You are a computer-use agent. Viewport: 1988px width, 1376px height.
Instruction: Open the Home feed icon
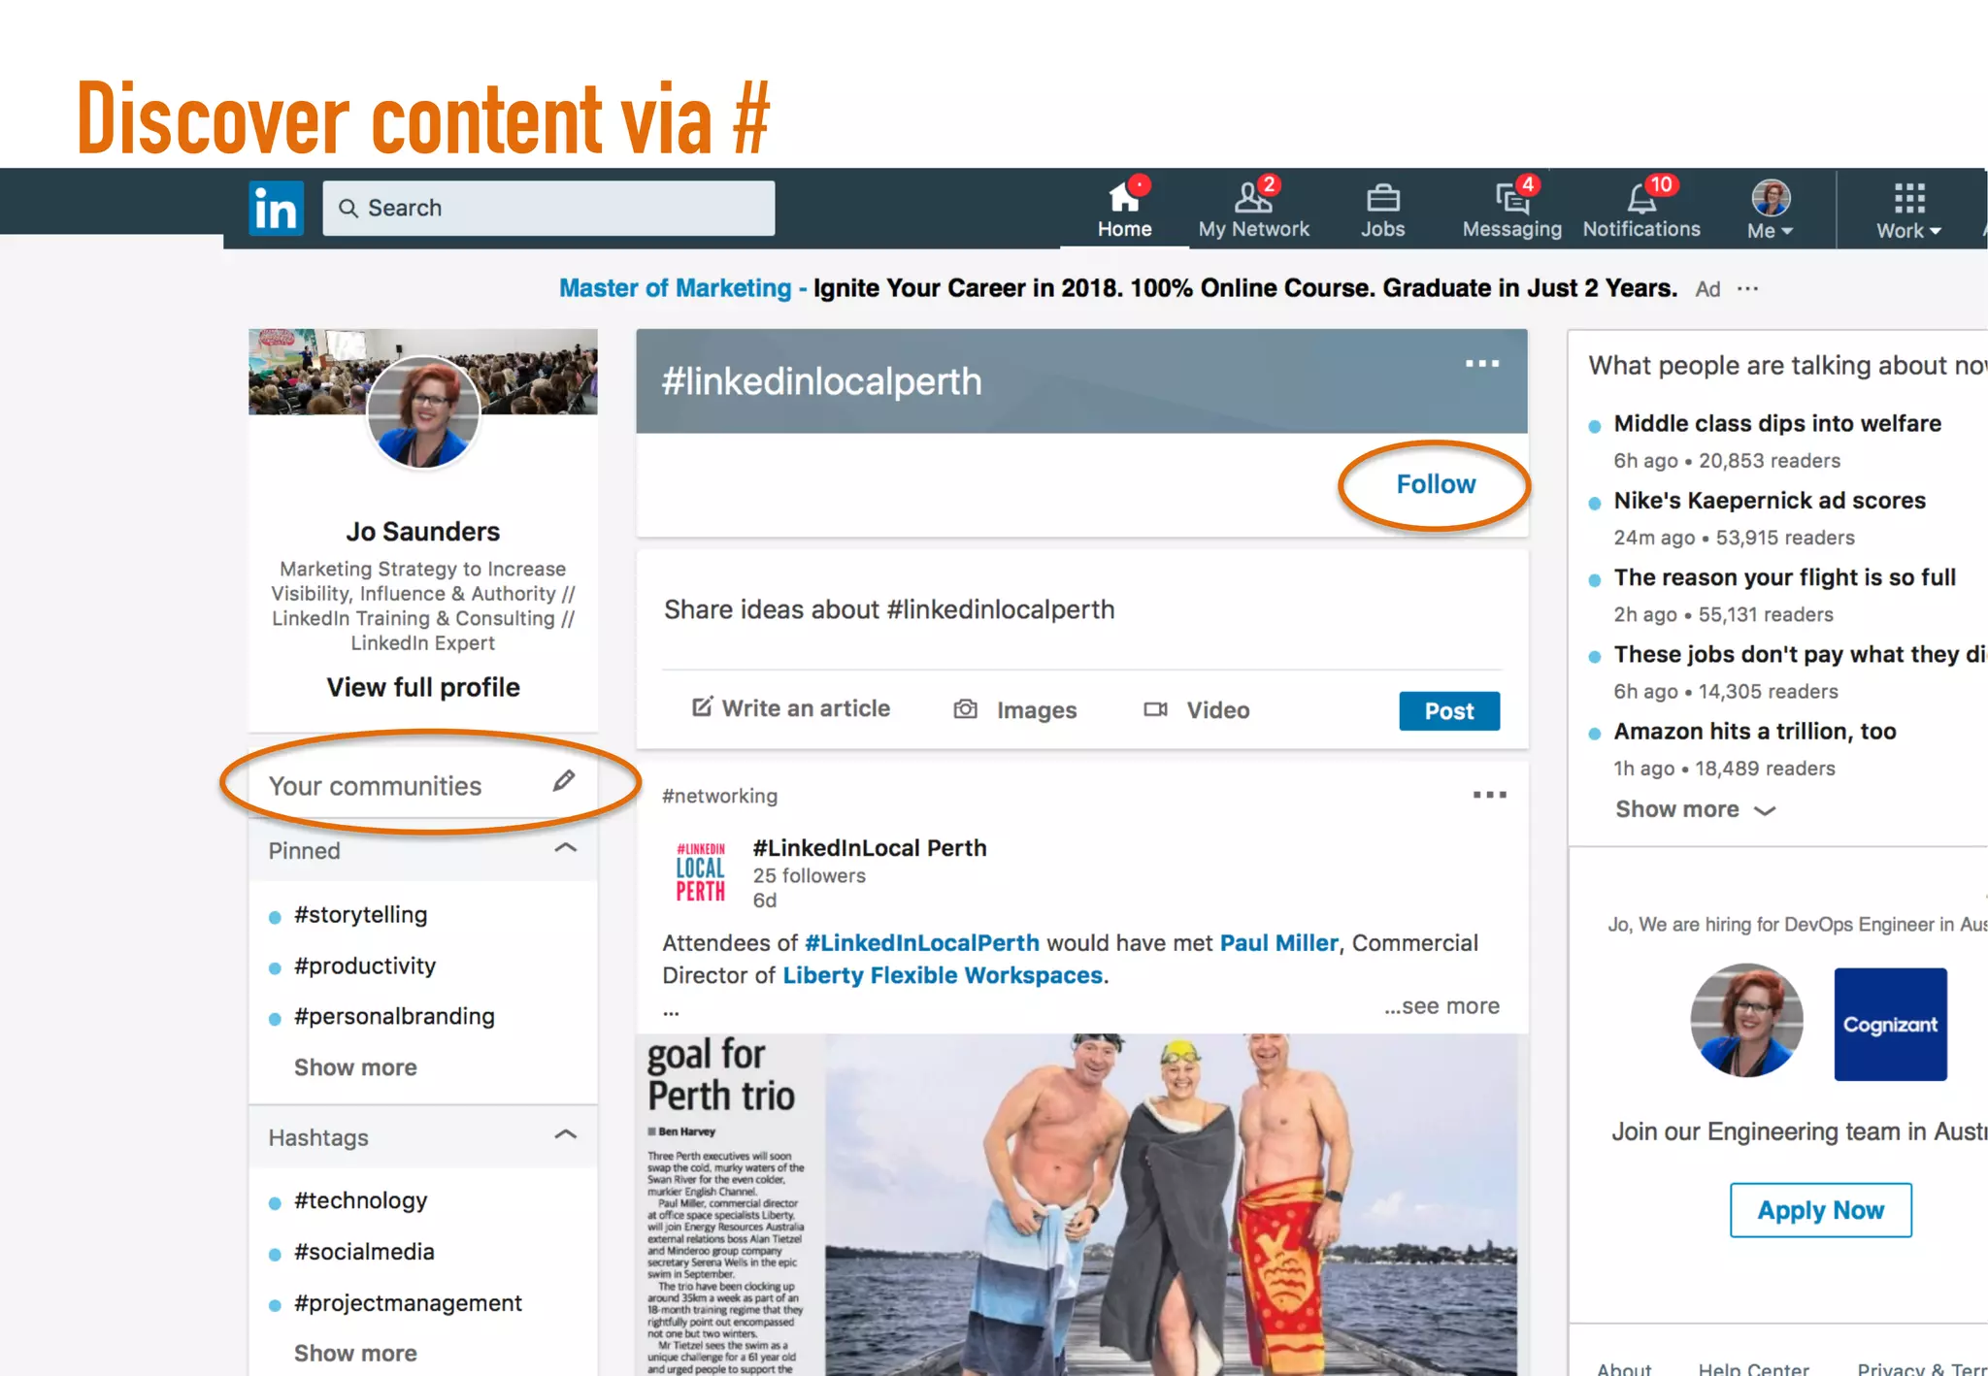pos(1124,197)
